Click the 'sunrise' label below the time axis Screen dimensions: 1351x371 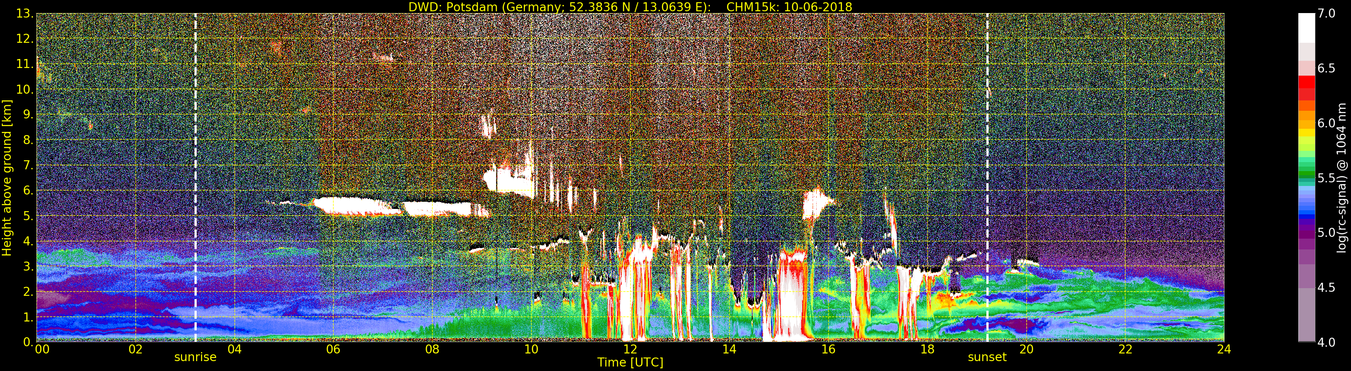195,357
